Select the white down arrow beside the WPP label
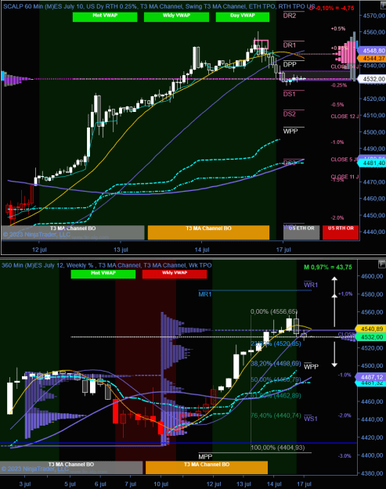The width and height of the screenshot is (386, 489). [334, 354]
